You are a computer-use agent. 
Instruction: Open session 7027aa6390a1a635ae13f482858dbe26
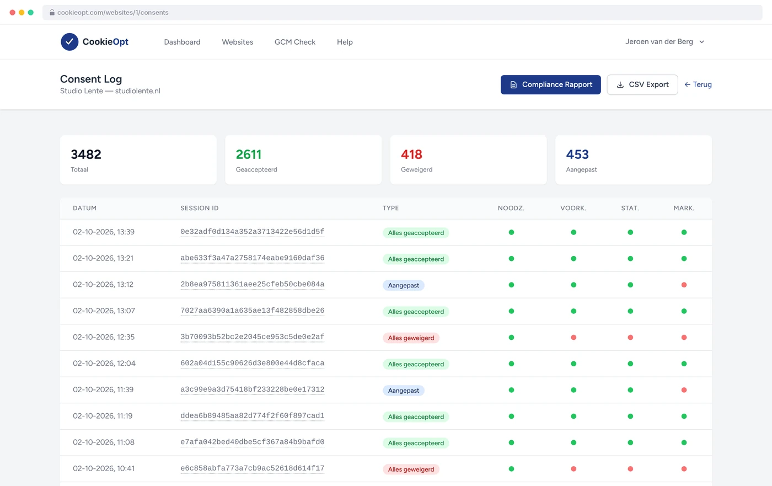coord(253,311)
